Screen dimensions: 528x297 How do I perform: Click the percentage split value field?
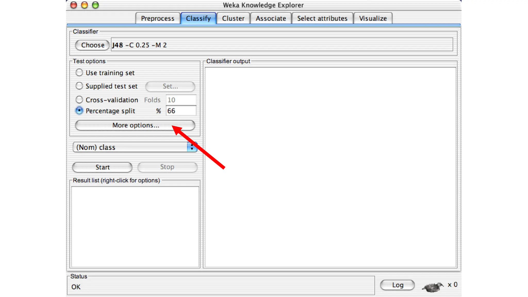[x=181, y=111]
